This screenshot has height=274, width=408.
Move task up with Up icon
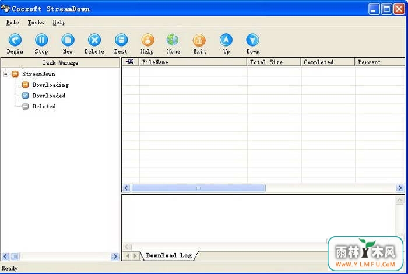226,40
